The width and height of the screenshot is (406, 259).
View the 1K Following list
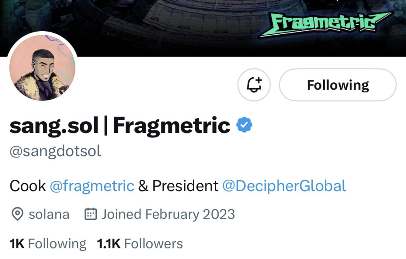click(48, 244)
